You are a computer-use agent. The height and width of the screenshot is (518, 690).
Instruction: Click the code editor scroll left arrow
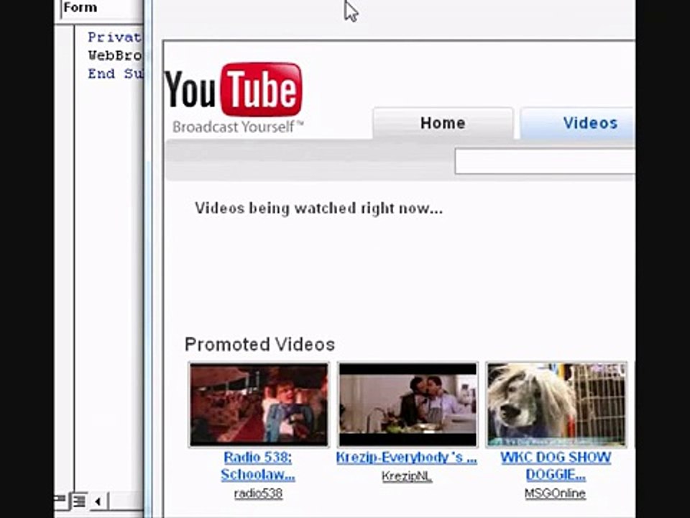pos(98,501)
